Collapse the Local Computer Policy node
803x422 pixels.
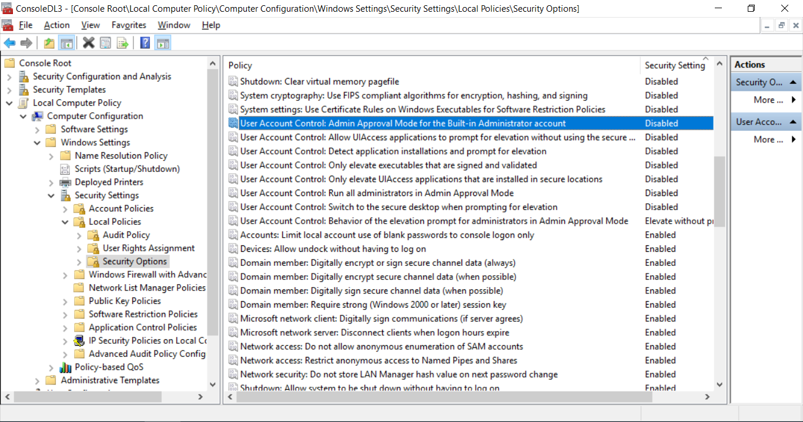9,103
